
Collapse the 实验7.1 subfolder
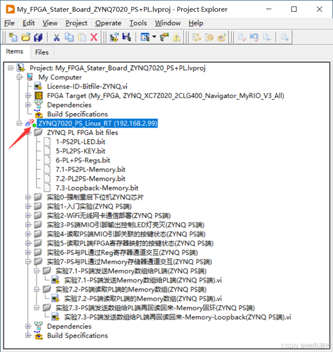36,271
